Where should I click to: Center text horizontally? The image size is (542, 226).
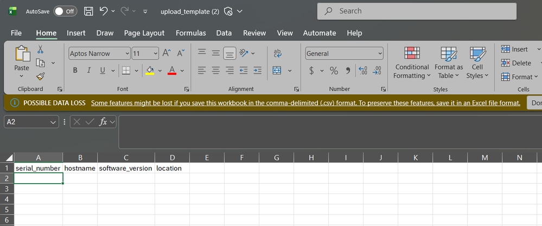point(216,70)
